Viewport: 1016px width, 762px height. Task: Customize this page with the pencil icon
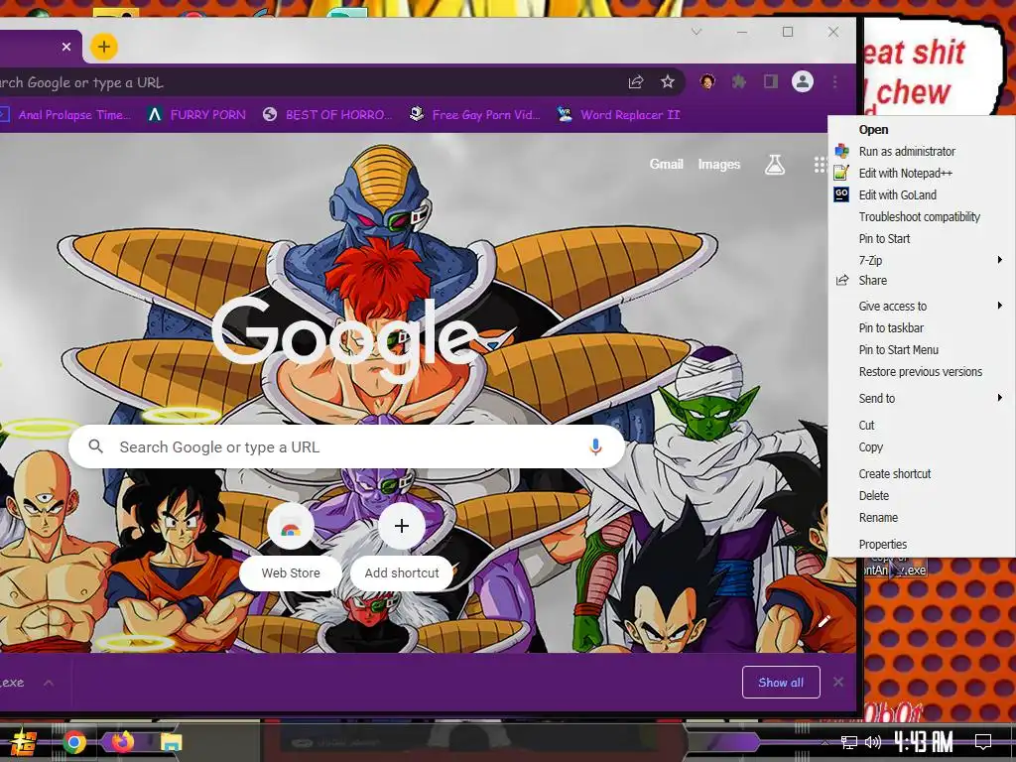click(824, 622)
